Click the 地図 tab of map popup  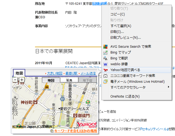(19, 73)
